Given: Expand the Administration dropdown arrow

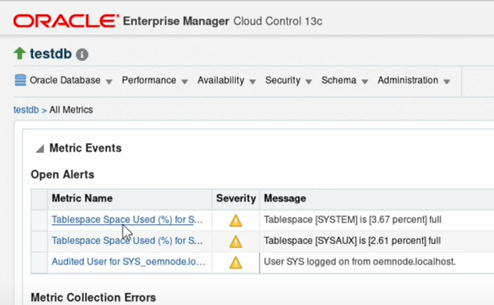Looking at the screenshot, I should click(x=447, y=82).
